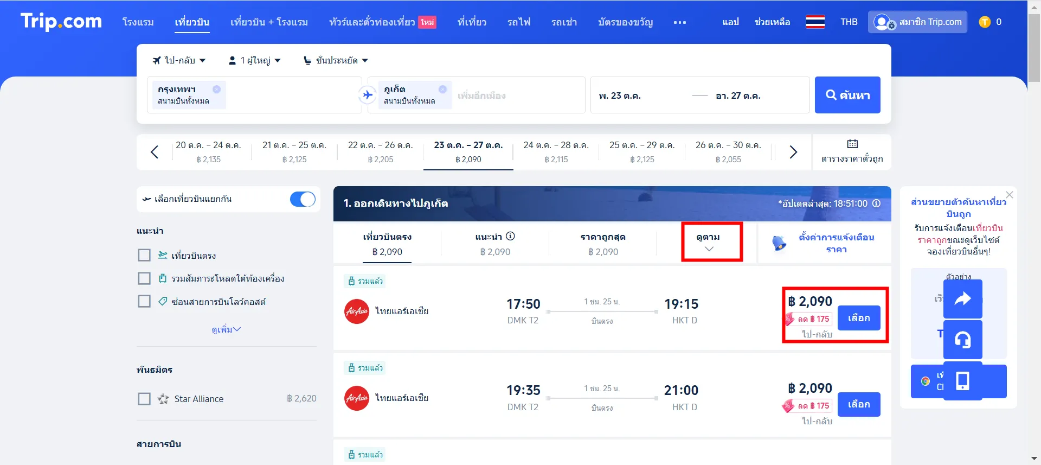
Task: Click ตั้งค่าการแจ้งเตือนราคา price alert link
Action: (x=836, y=243)
